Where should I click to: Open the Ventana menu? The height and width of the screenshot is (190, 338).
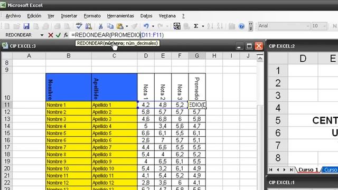pyautogui.click(x=167, y=16)
